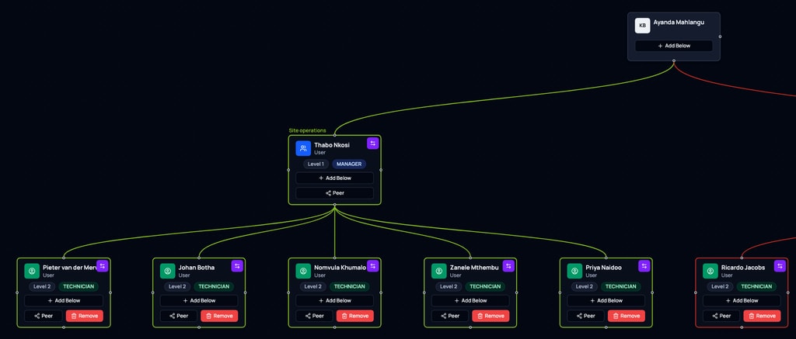796x339 pixels.
Task: Click the TECHNICIAN badge on Johan Botha
Action: [214, 286]
